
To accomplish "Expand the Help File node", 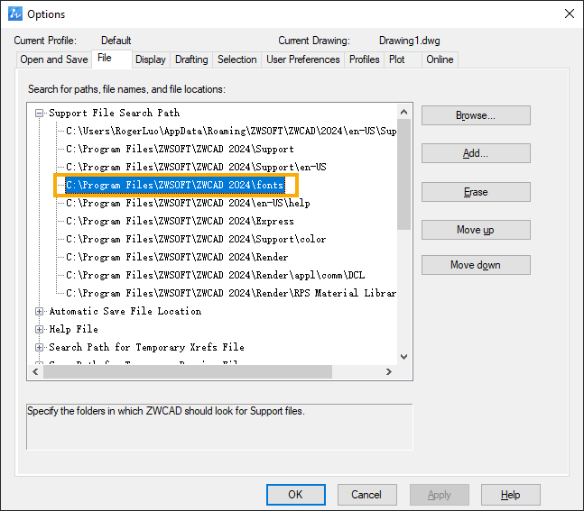I will tap(39, 329).
